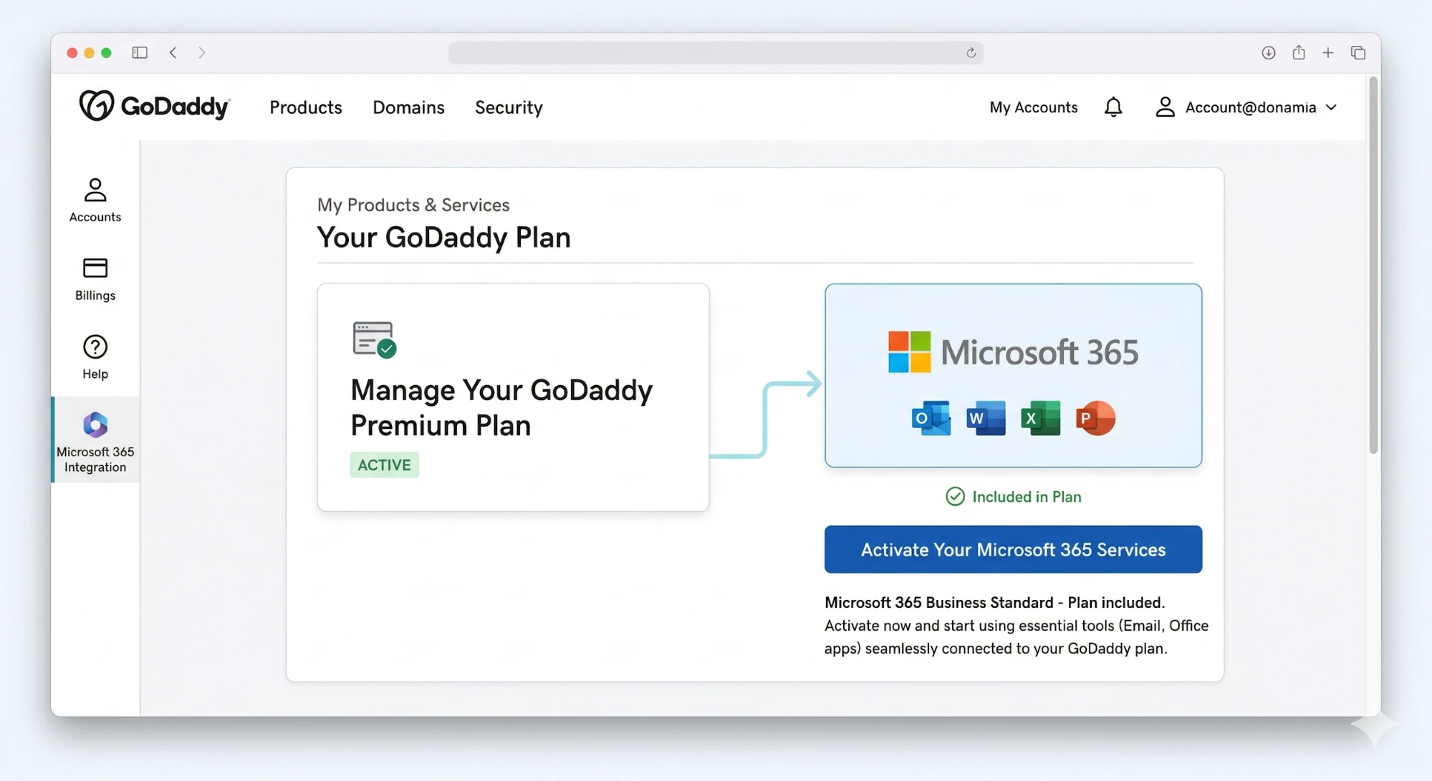1432x781 pixels.
Task: Click the browser address bar
Action: click(715, 52)
